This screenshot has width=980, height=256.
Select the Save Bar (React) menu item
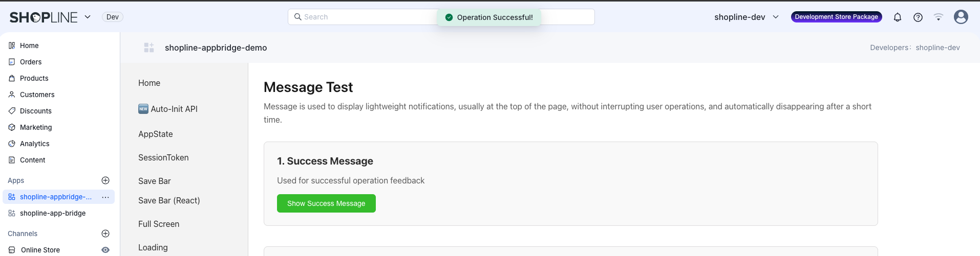169,200
